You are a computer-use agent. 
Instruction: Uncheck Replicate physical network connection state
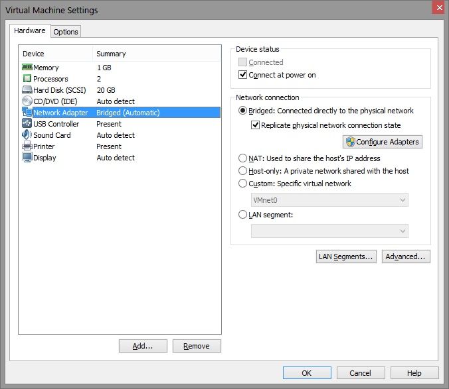[x=256, y=125]
